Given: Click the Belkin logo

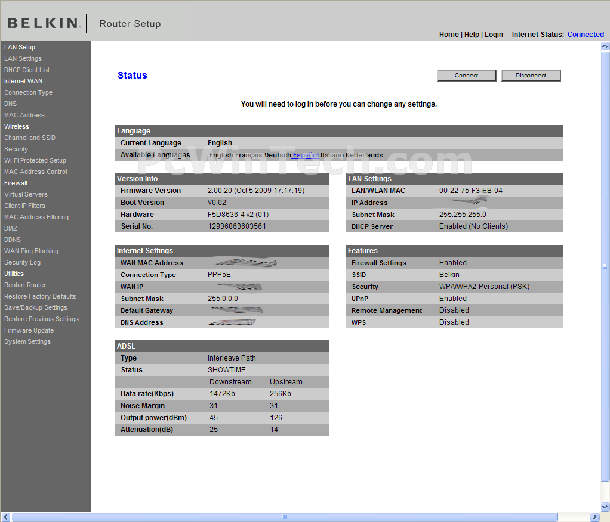Looking at the screenshot, I should point(44,23).
